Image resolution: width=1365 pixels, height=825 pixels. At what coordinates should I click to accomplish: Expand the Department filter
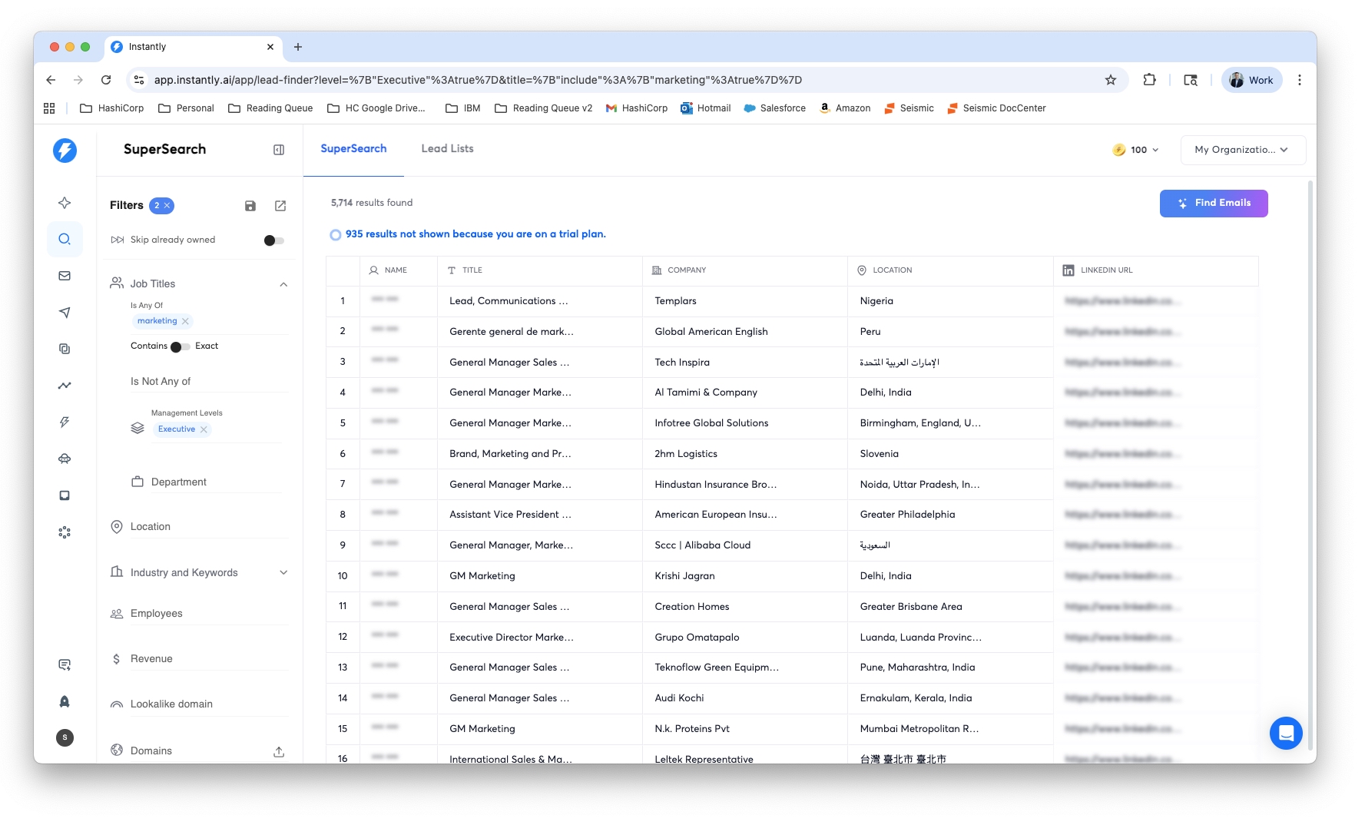point(207,482)
